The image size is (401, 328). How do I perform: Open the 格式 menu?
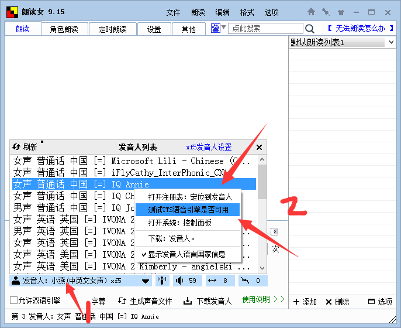[247, 12]
